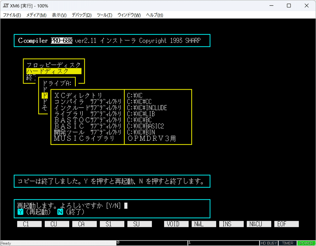The width and height of the screenshot is (316, 246).
Task: Click the VOID function key label
Action: click(x=176, y=224)
